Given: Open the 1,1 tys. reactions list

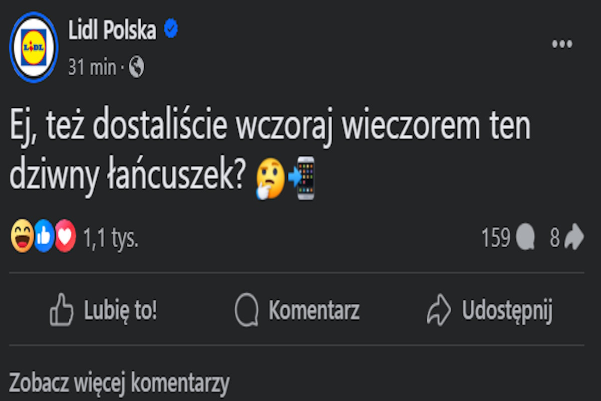Looking at the screenshot, I should tap(111, 239).
